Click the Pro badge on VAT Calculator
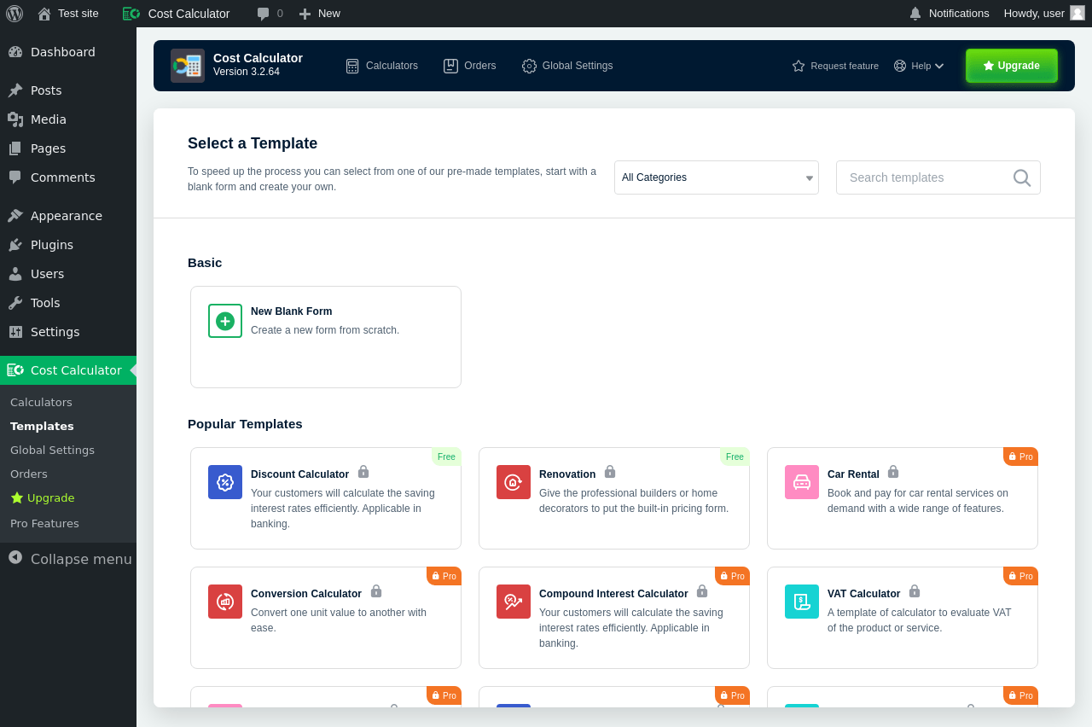 click(x=1020, y=576)
